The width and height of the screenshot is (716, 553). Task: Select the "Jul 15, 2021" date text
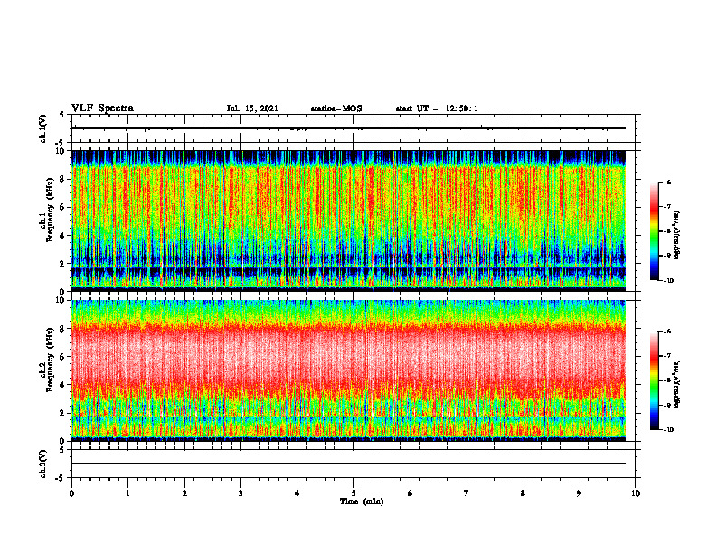[252, 108]
